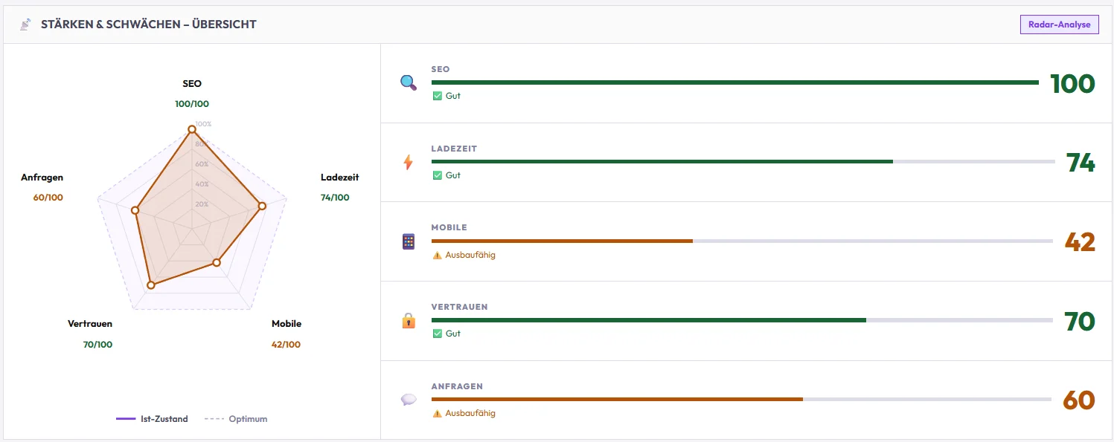
Task: Click the green check icon under SEO
Action: tap(438, 96)
